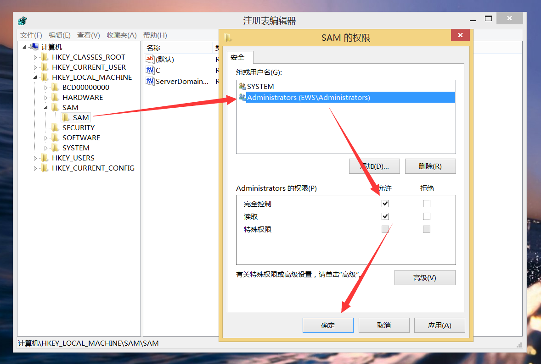This screenshot has width=541, height=364.
Task: Click the 取消 button
Action: (383, 325)
